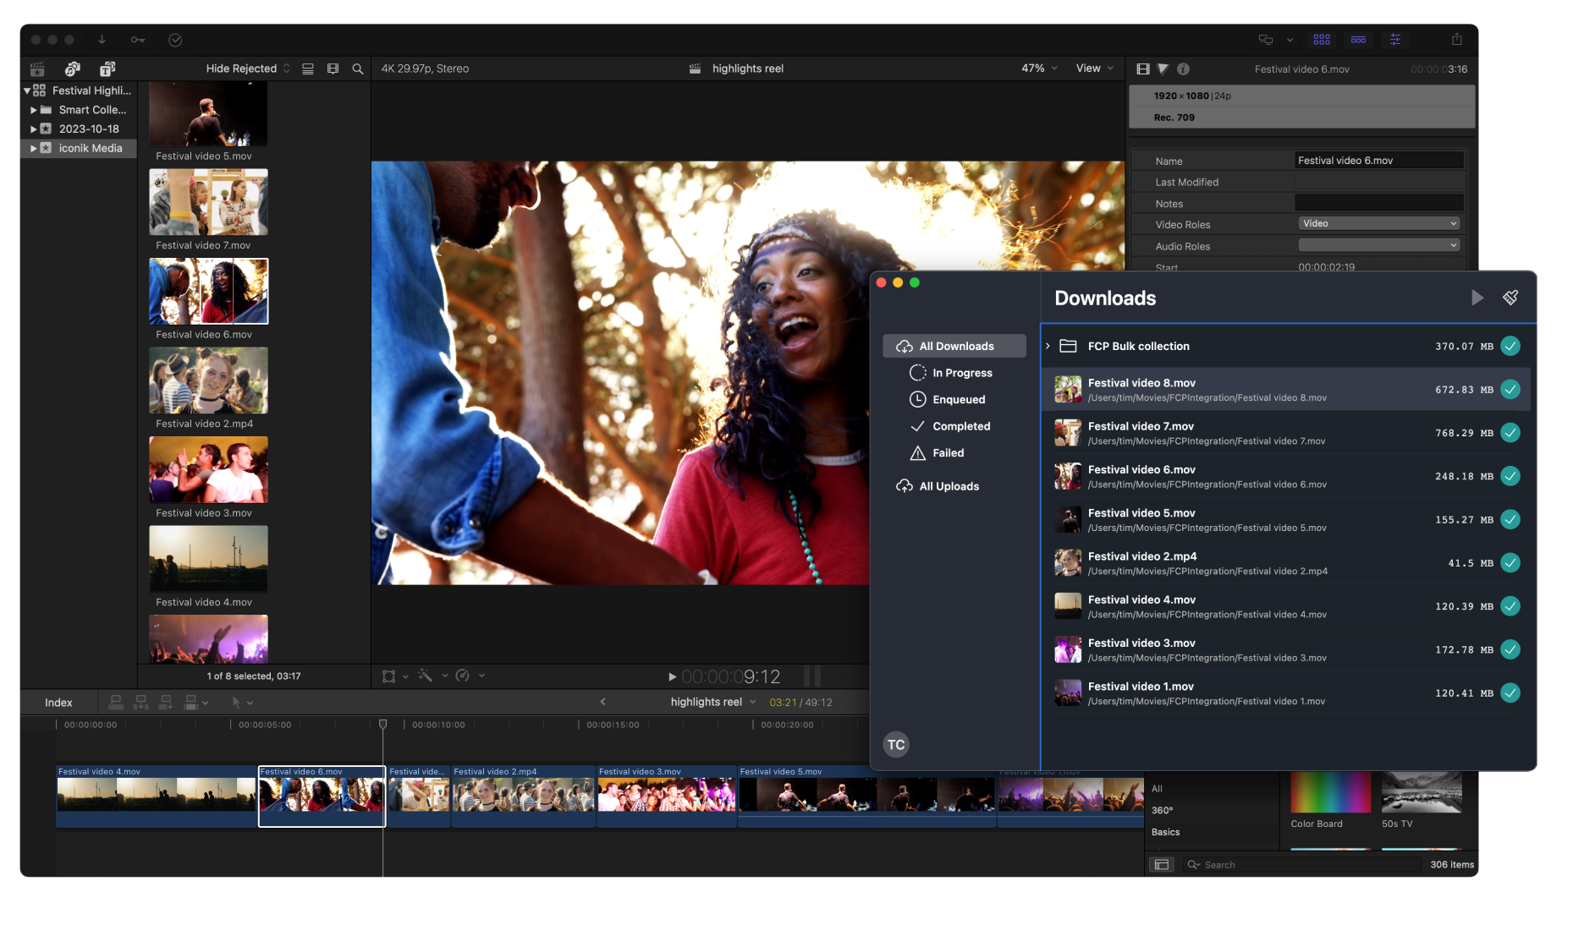The image size is (1573, 936).
Task: Show the libraries sidebar clapper icon
Action: (x=37, y=68)
